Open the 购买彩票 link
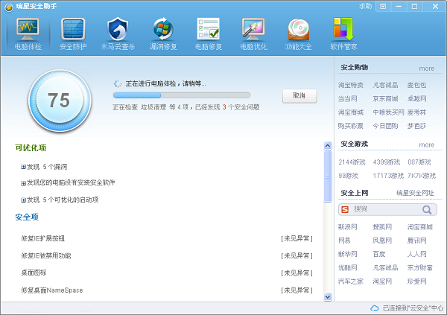 coord(351,126)
